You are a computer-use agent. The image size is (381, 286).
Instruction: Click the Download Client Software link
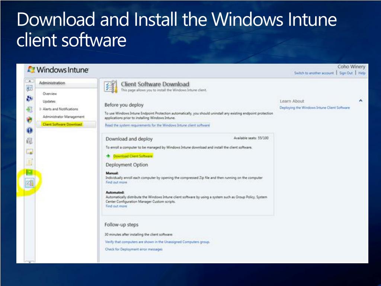pos(133,156)
